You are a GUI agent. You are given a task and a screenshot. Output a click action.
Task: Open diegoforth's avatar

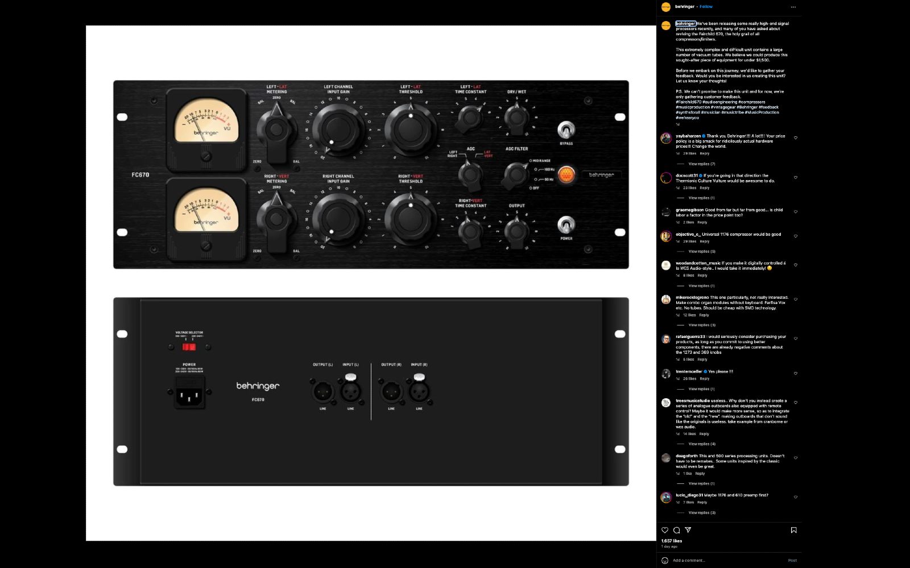coord(665,458)
